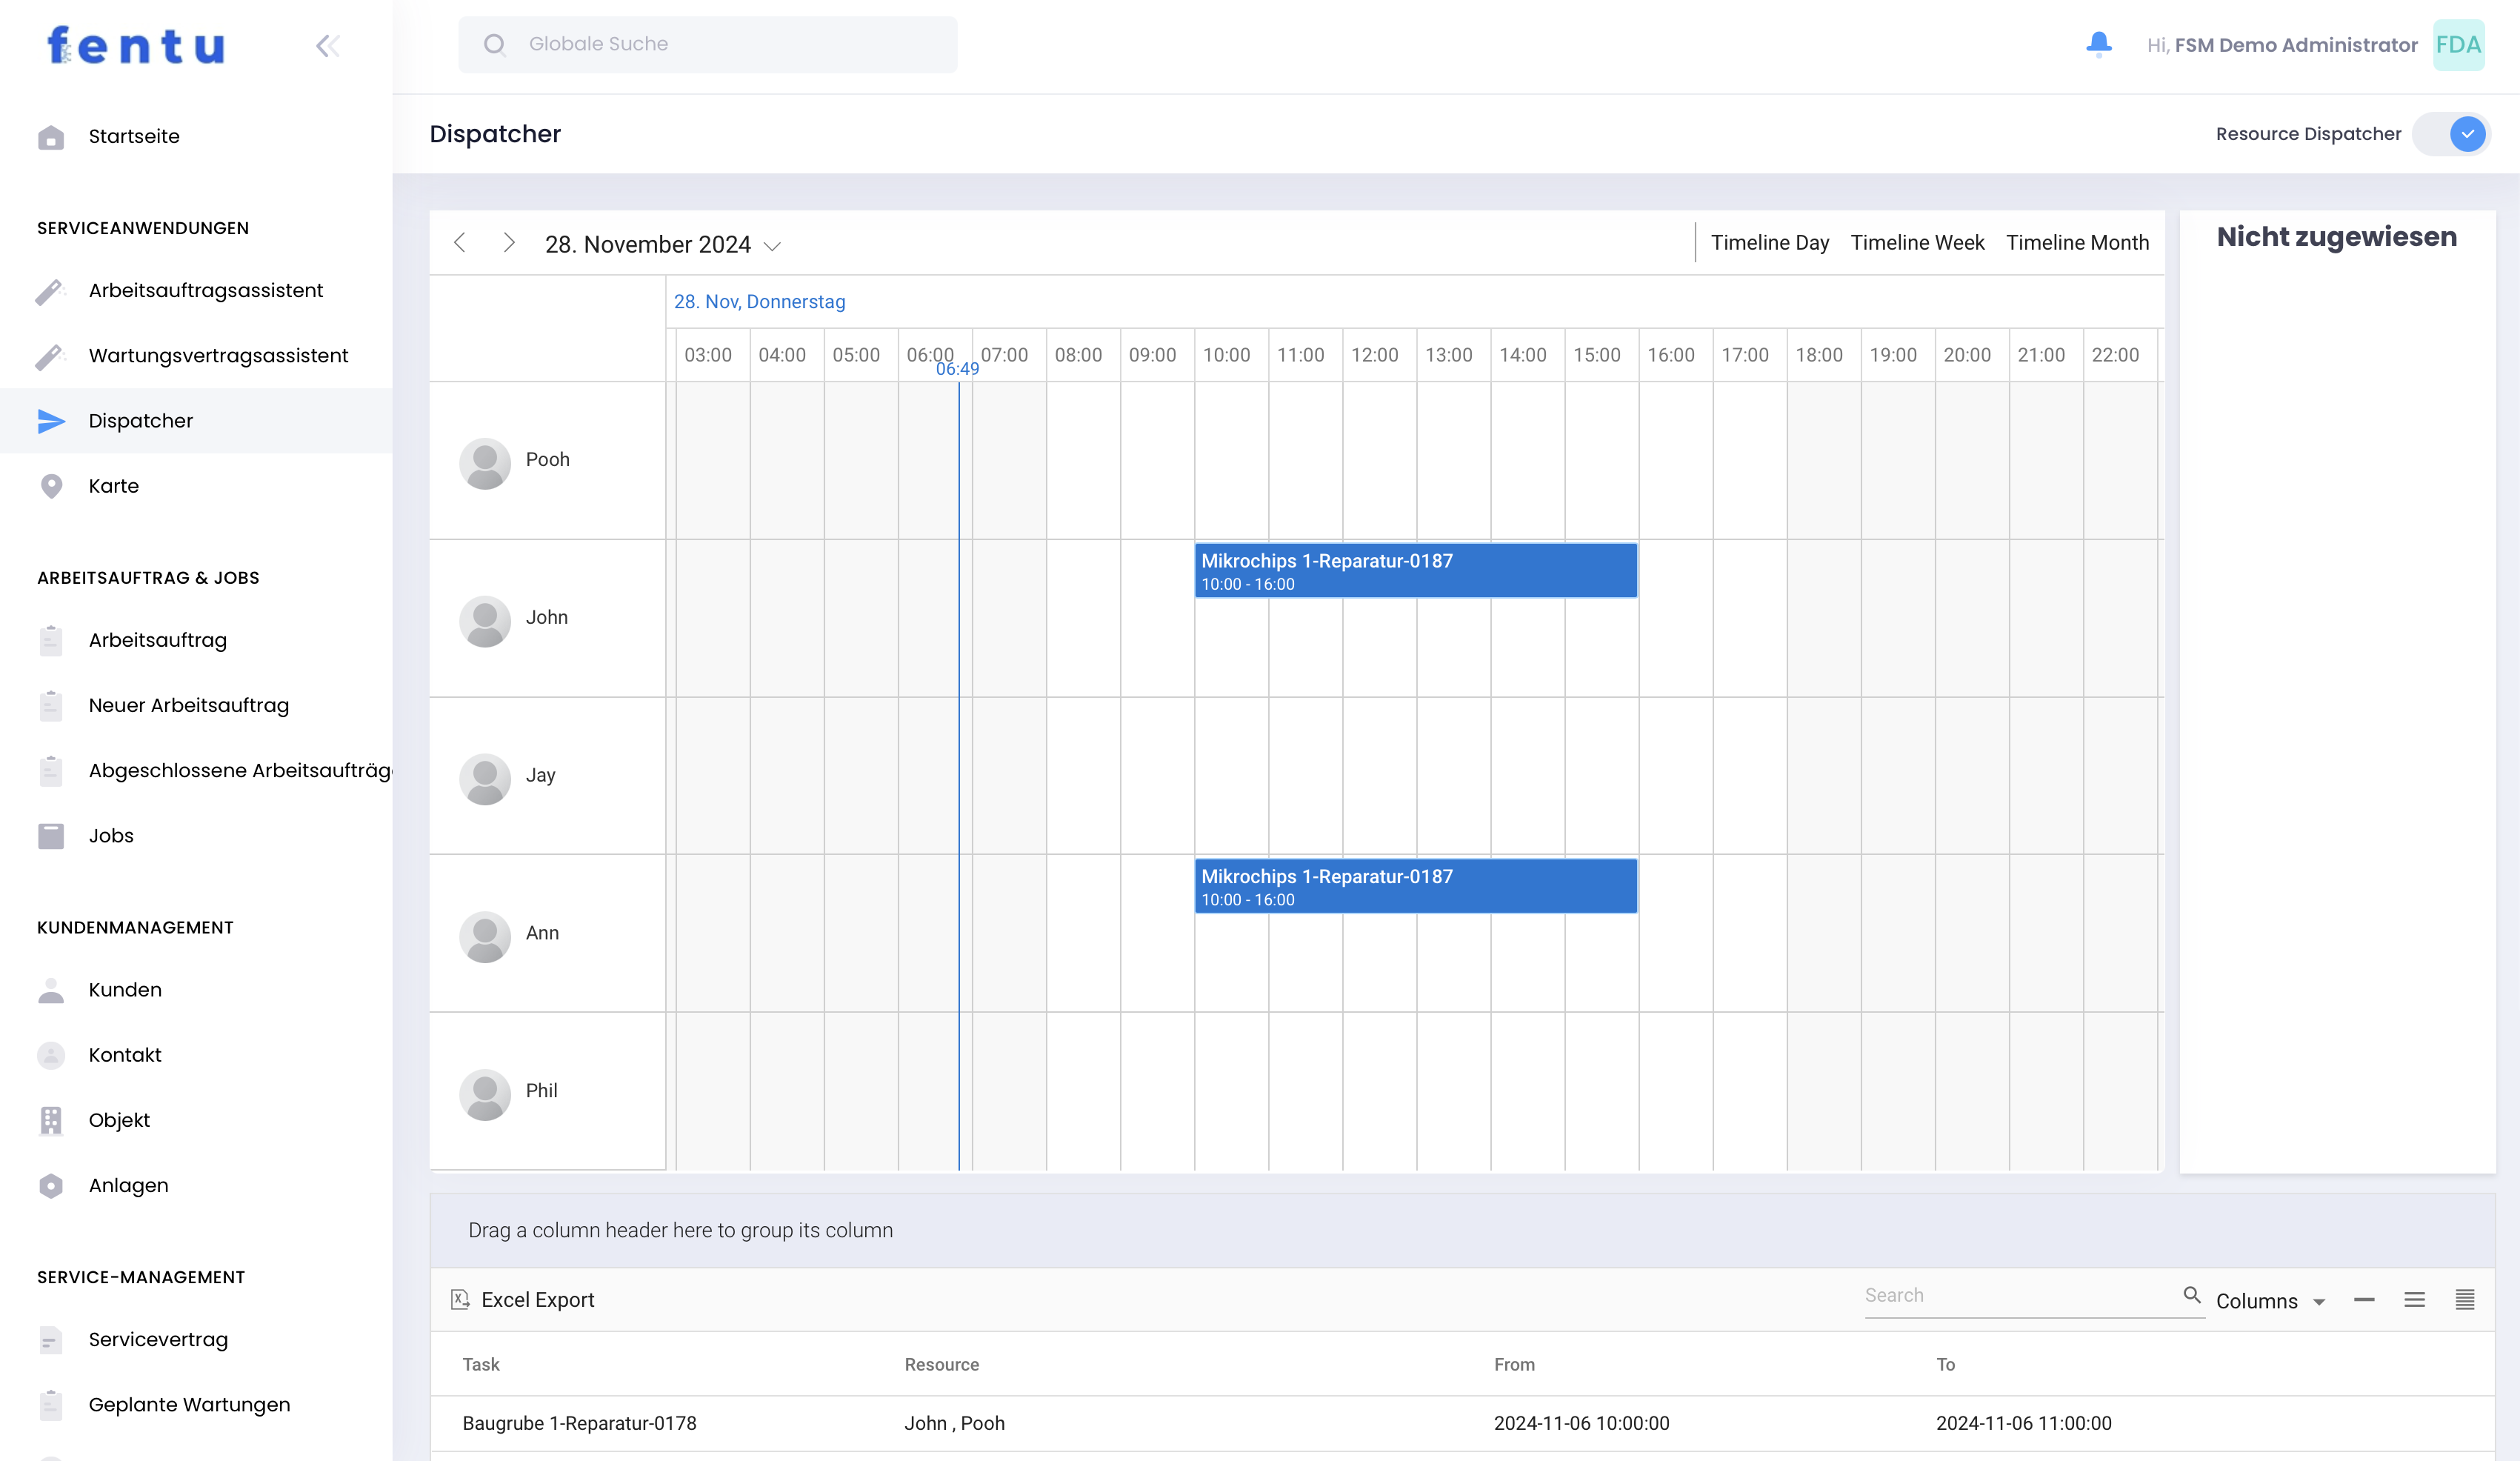Viewport: 2520px width, 1461px height.
Task: Open John's Mikrochips 1-Reparatur-0187 appointment
Action: pyautogui.click(x=1416, y=571)
